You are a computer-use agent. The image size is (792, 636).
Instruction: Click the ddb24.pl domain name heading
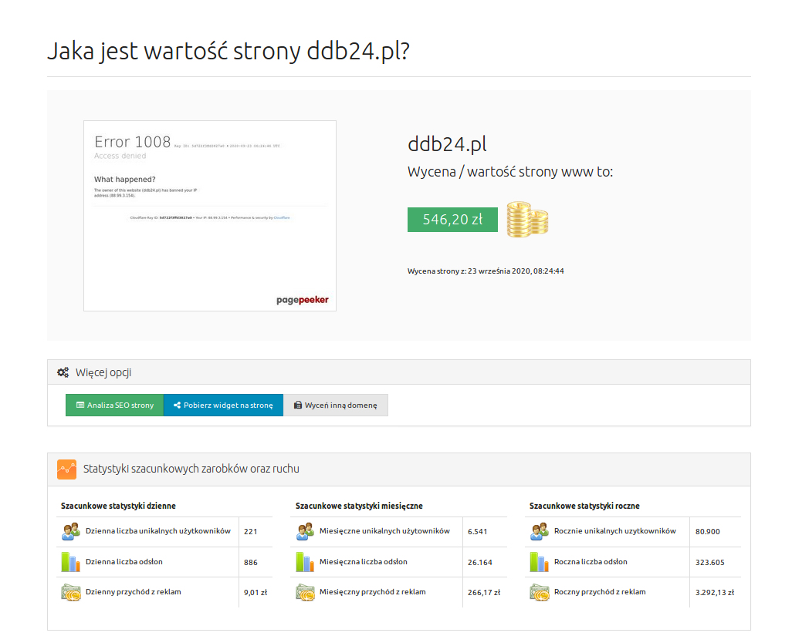pyautogui.click(x=447, y=144)
